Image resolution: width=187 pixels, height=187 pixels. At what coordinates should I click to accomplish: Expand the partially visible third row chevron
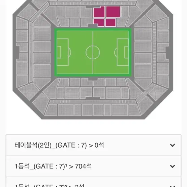tap(173, 186)
